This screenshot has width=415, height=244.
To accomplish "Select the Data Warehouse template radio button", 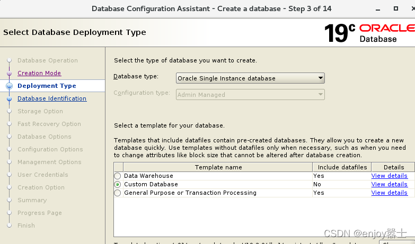I will pyautogui.click(x=118, y=176).
